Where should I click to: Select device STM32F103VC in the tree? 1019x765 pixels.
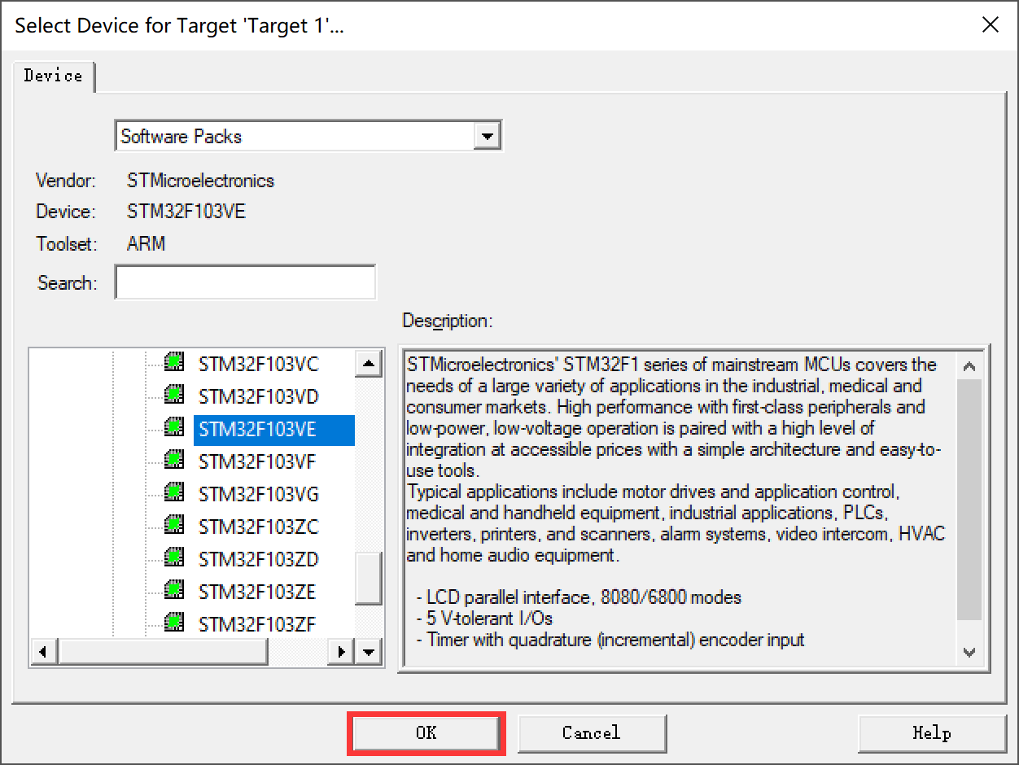pyautogui.click(x=258, y=365)
